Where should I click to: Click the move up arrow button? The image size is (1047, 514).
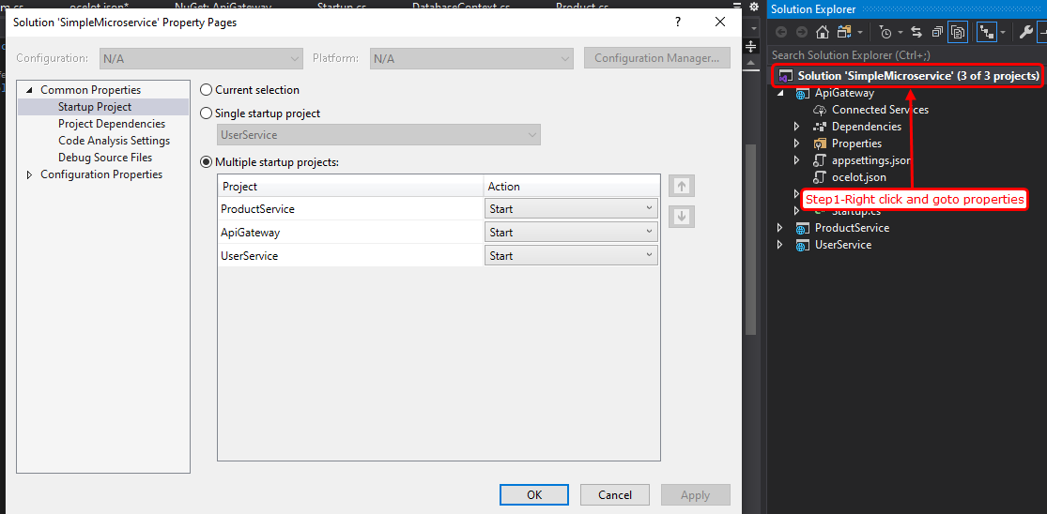pyautogui.click(x=682, y=186)
